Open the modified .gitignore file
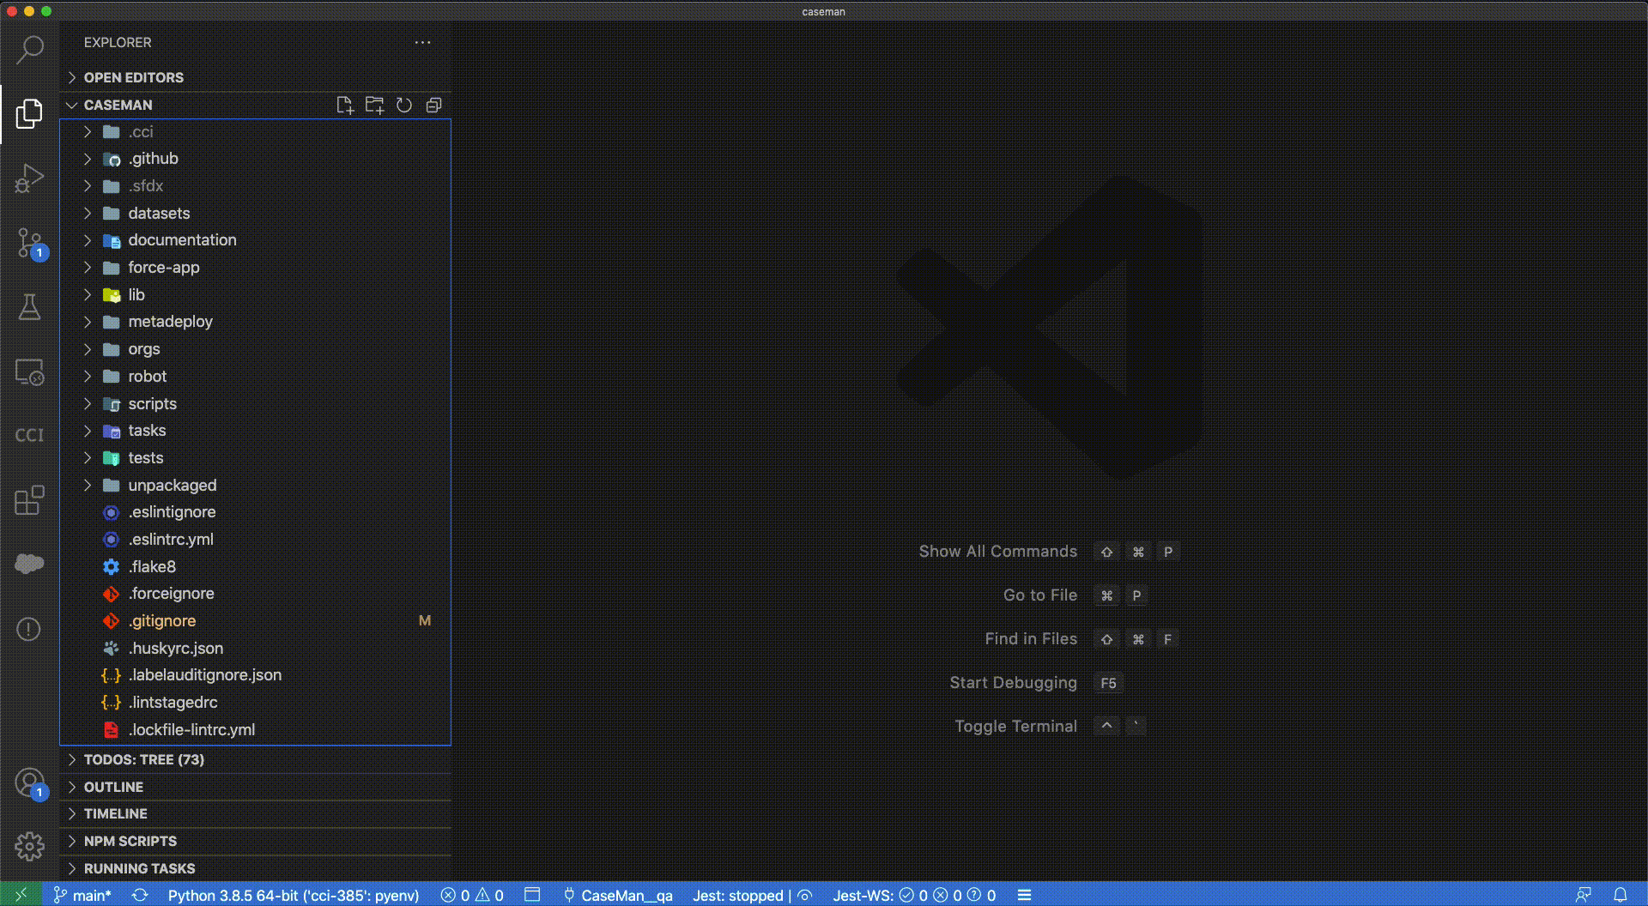The image size is (1648, 906). tap(256, 621)
